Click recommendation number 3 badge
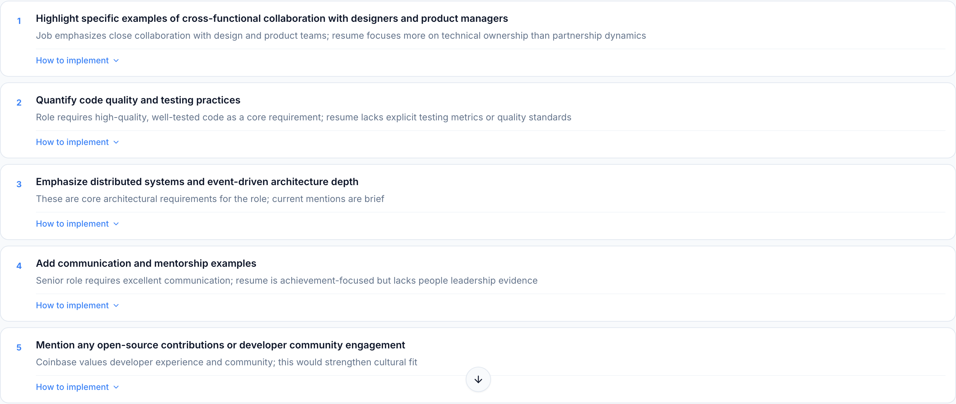This screenshot has height=404, width=956. click(19, 184)
